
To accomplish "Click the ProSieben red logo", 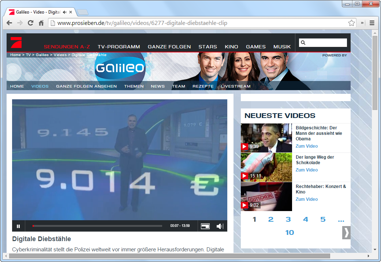I will (x=16, y=42).
